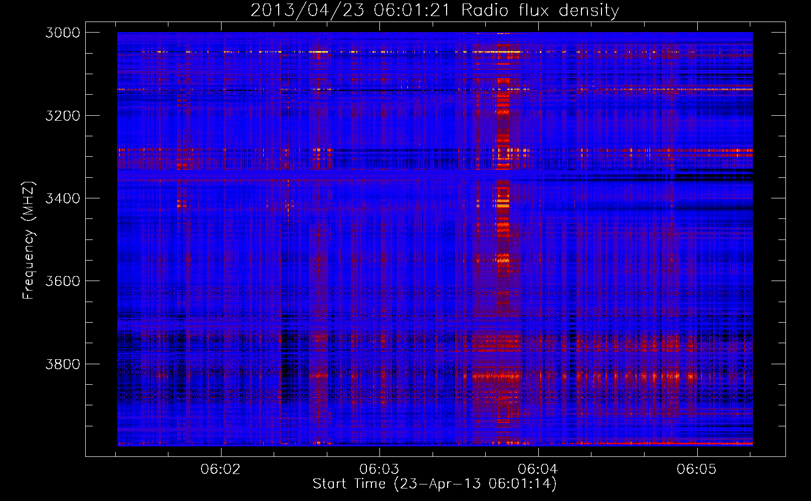Click the 06:04 time tick label

coord(538,469)
